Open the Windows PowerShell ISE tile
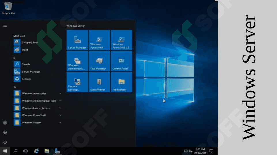 coord(121,40)
